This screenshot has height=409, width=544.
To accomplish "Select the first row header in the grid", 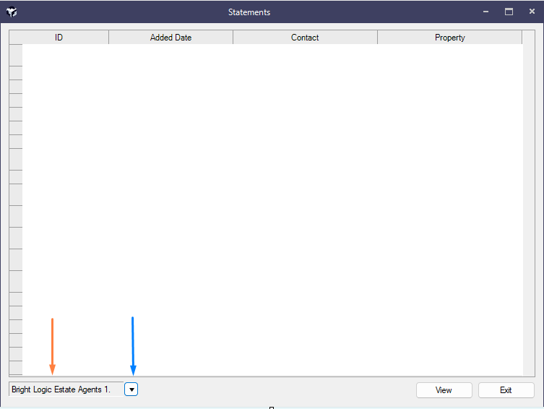I will tap(15, 55).
